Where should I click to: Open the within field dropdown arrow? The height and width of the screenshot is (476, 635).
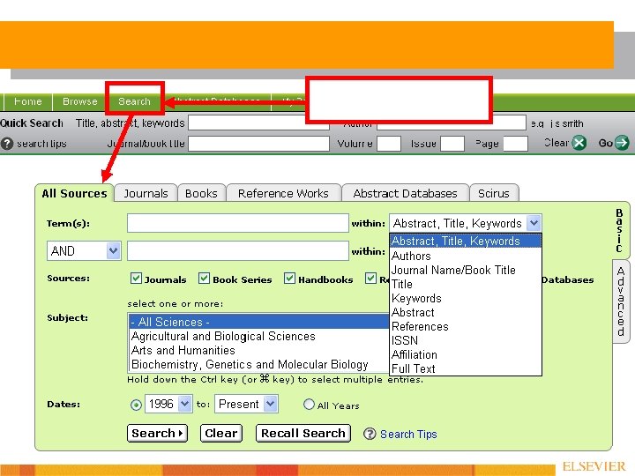click(534, 223)
